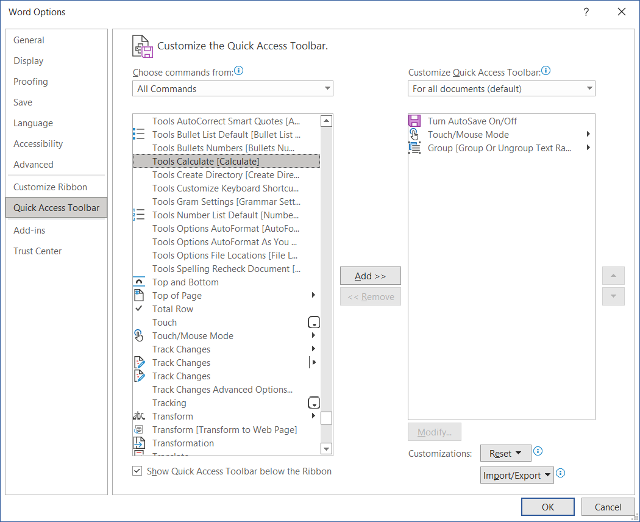Select Tools AutoCorrect Smart Quotes command
The width and height of the screenshot is (640, 522).
(x=226, y=121)
